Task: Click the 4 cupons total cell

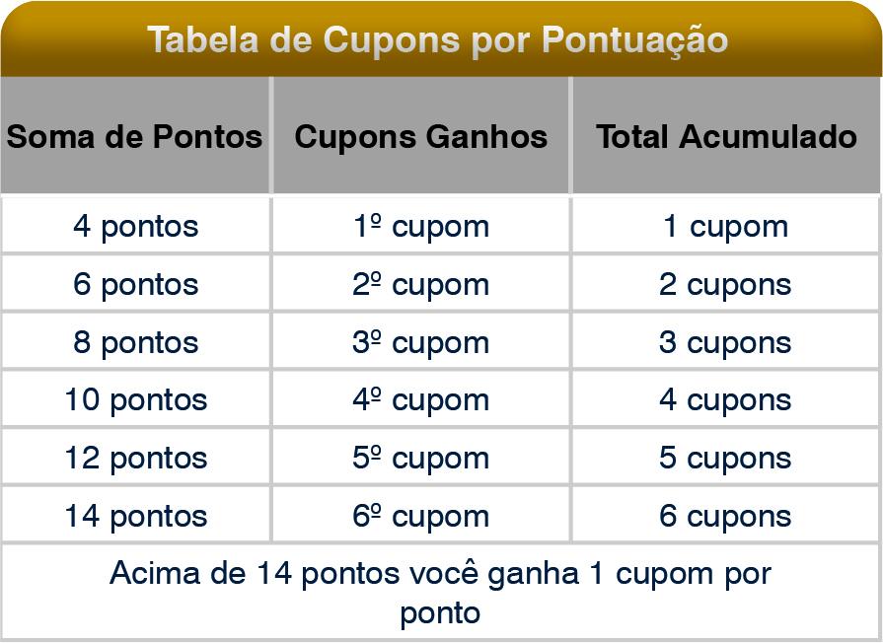Action: 726,399
